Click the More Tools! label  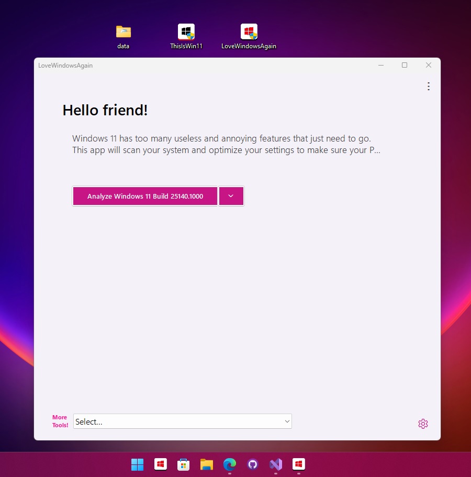[60, 421]
